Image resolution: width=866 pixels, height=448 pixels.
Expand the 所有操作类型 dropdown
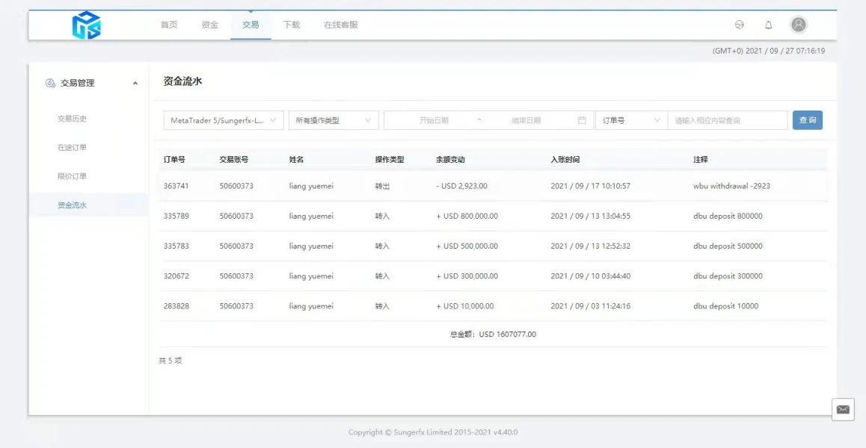pyautogui.click(x=333, y=120)
